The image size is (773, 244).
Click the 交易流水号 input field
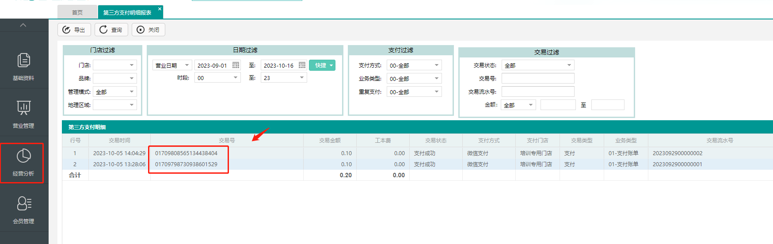tap(538, 91)
